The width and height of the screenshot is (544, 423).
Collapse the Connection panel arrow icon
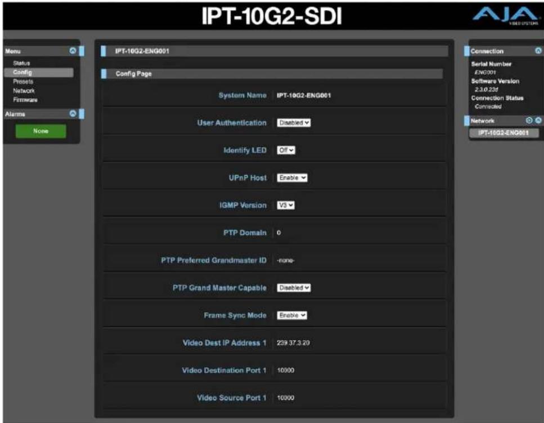click(x=538, y=51)
